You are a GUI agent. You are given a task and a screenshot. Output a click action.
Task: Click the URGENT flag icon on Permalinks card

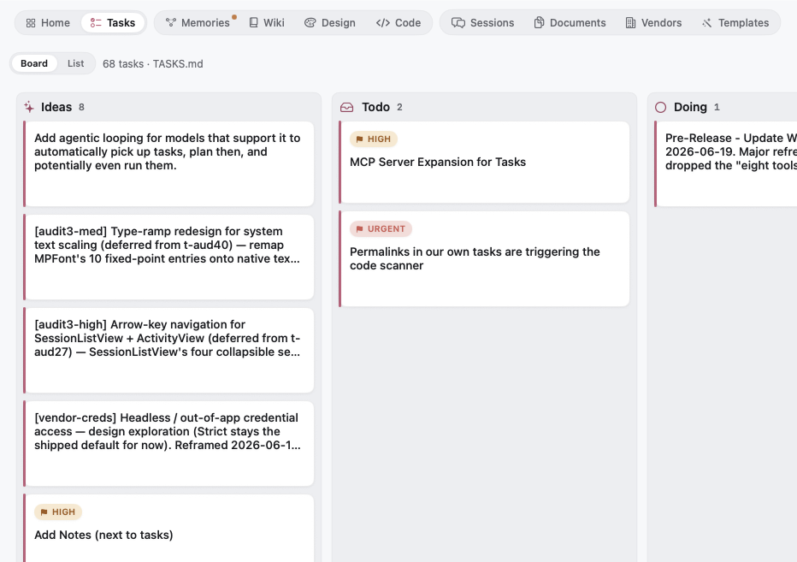click(359, 229)
